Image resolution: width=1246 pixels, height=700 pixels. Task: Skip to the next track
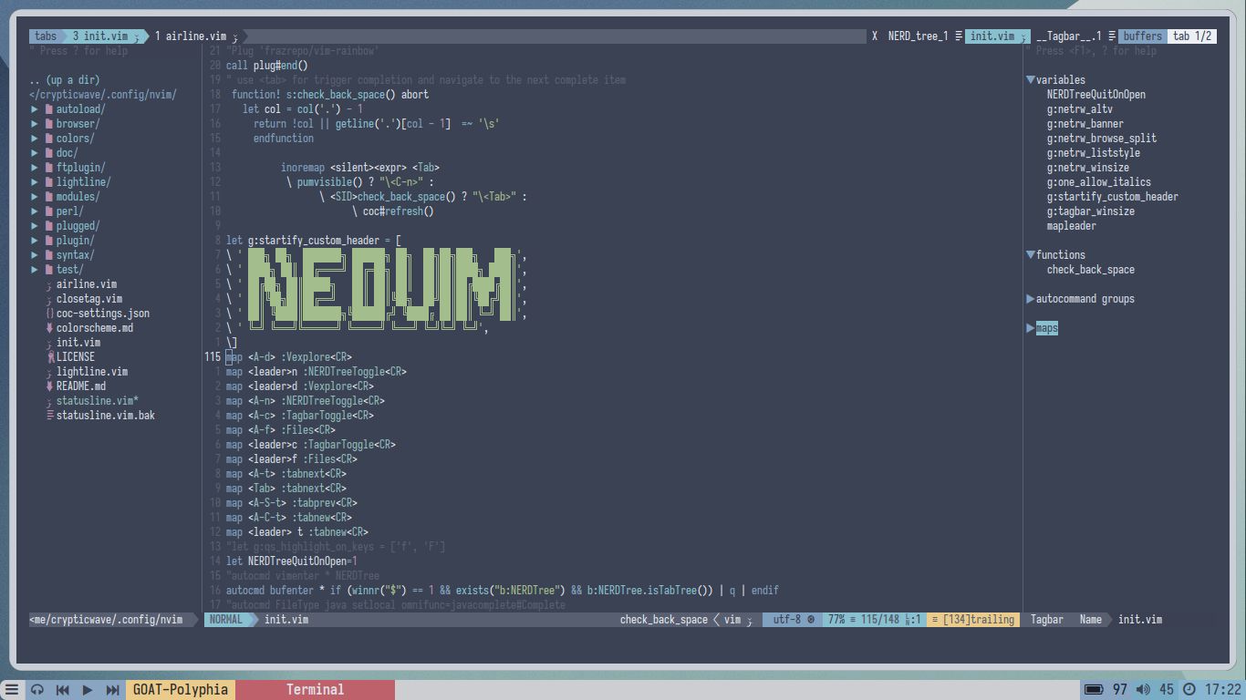(112, 690)
